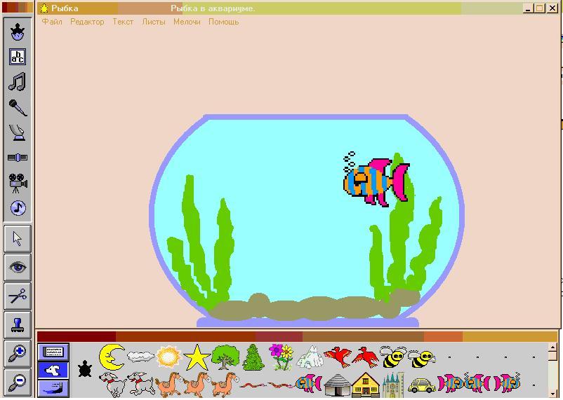Select the magnifier minus shrink tool
The image size is (563, 400).
[18, 382]
